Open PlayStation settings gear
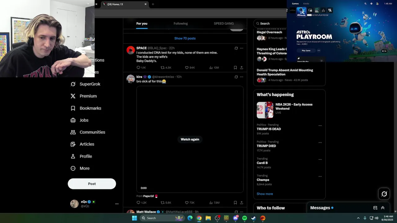Viewport: 397px width, 223px height. click(371, 4)
